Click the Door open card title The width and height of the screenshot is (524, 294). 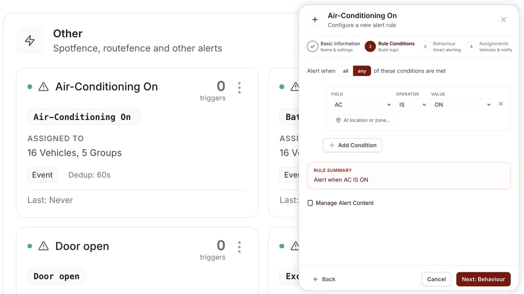tap(82, 246)
